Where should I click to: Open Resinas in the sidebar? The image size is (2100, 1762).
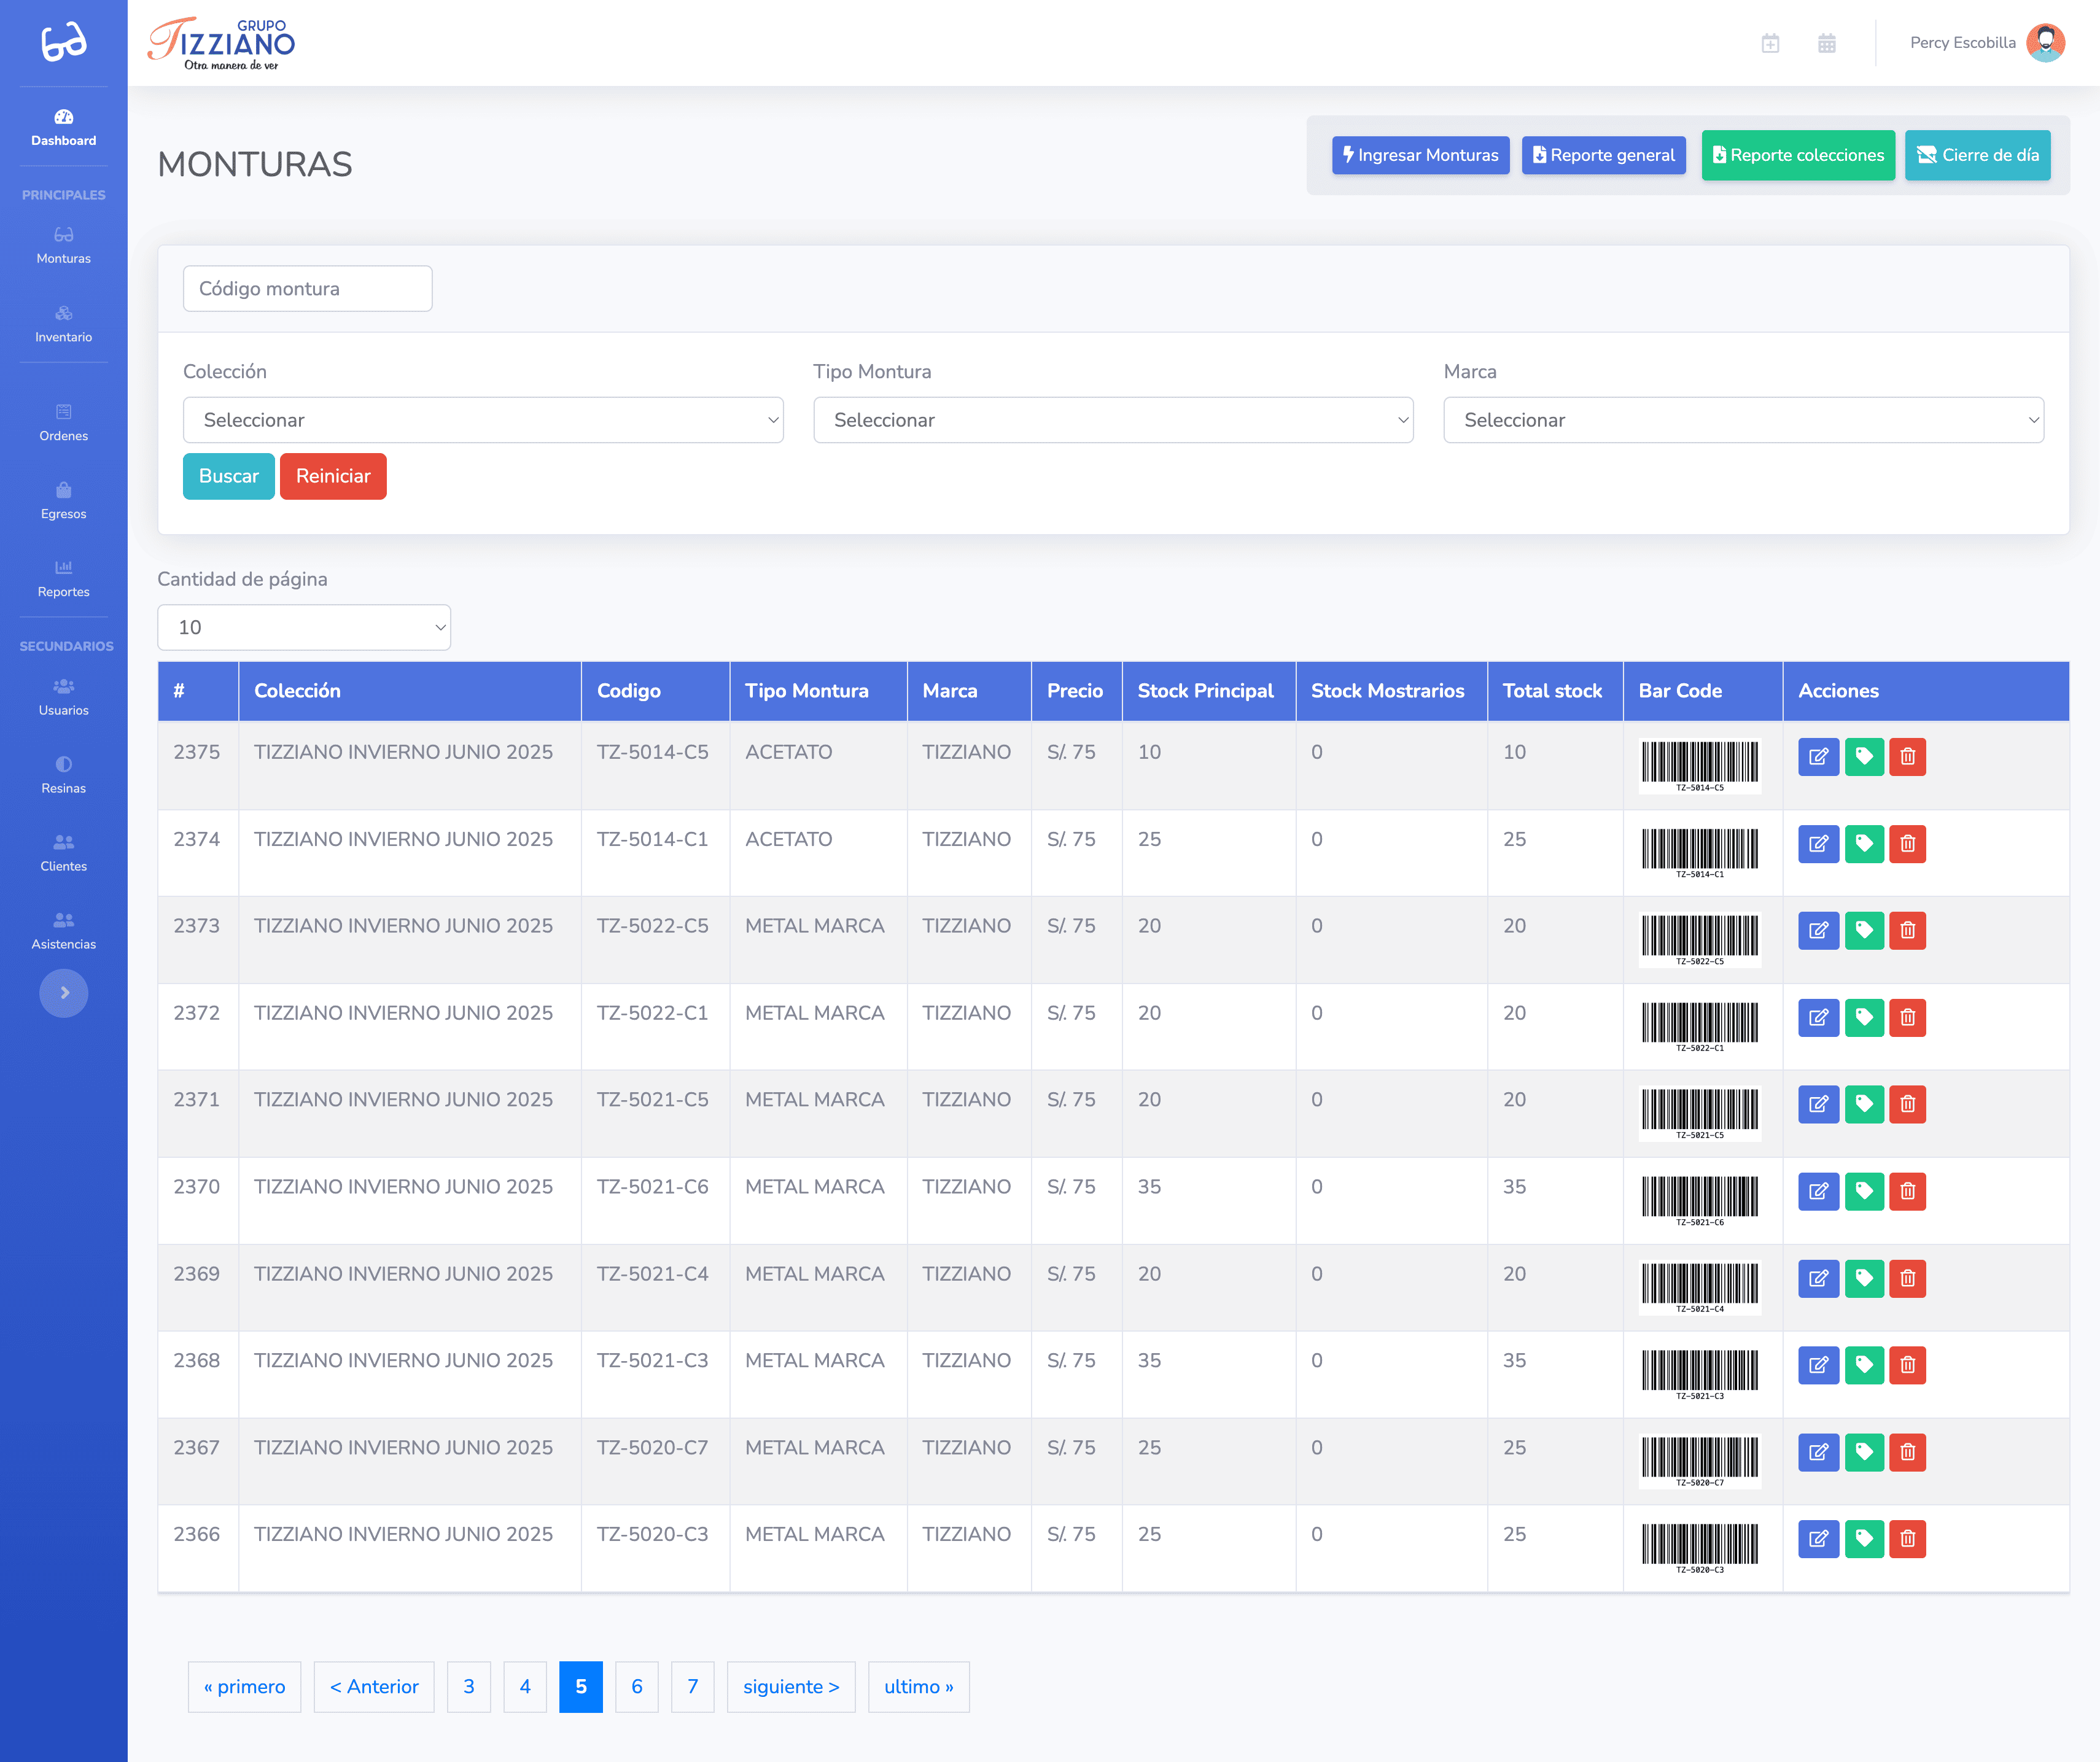tap(64, 775)
